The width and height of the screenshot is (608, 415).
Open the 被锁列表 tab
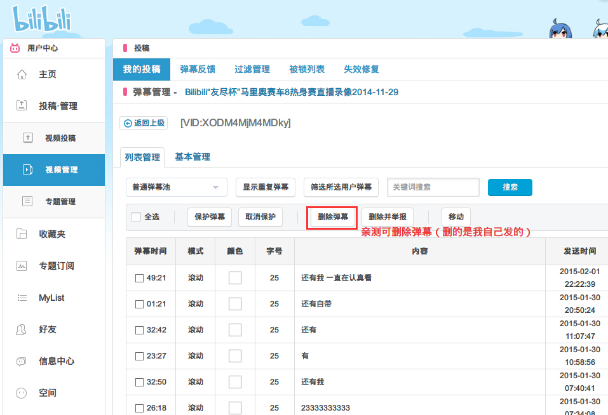point(307,69)
